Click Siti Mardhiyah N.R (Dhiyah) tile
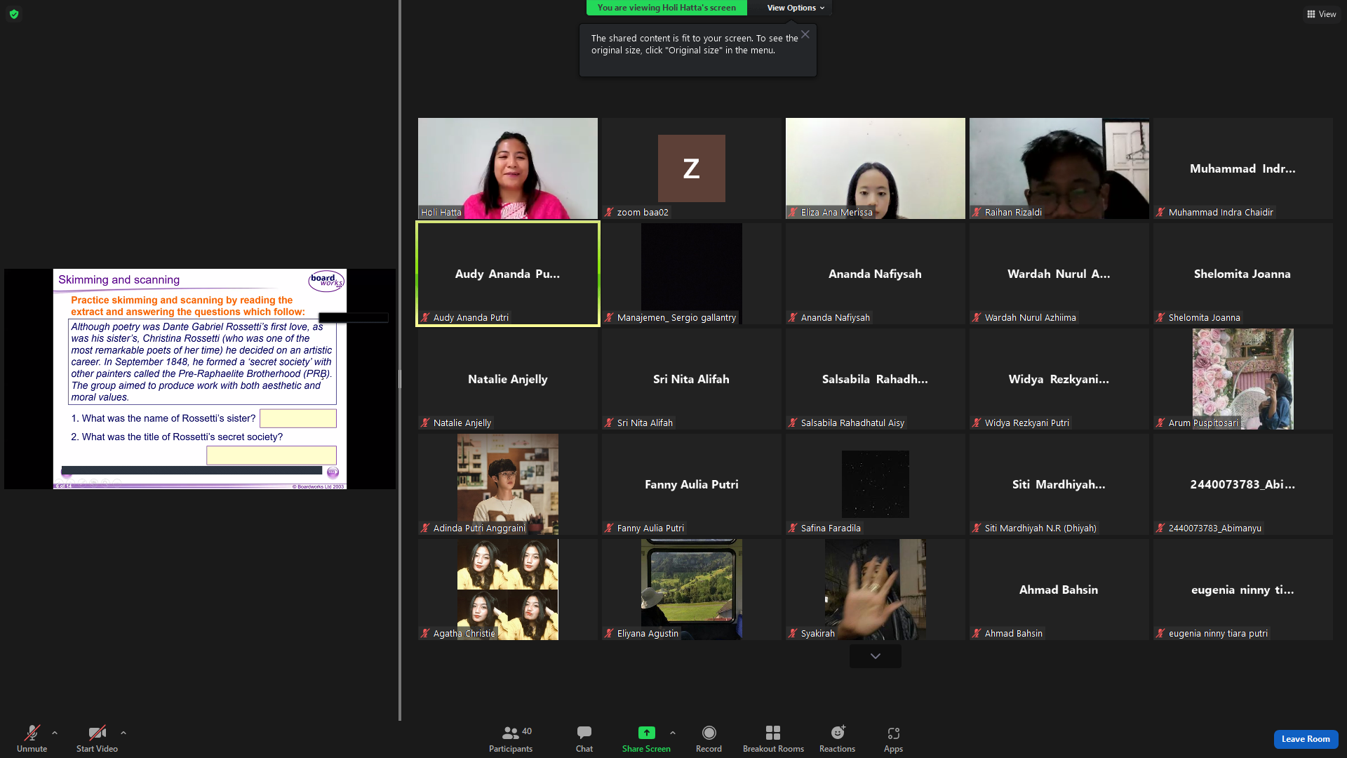The image size is (1347, 758). [1059, 484]
